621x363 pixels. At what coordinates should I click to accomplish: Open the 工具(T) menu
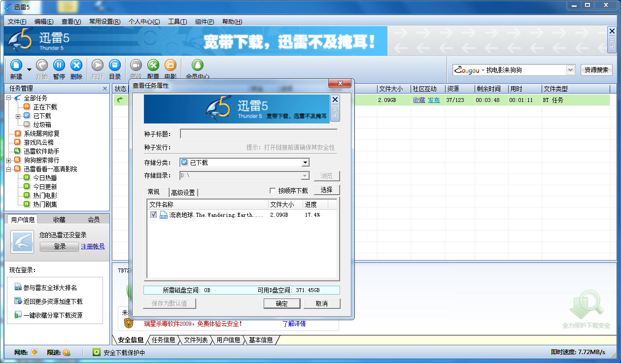(177, 22)
